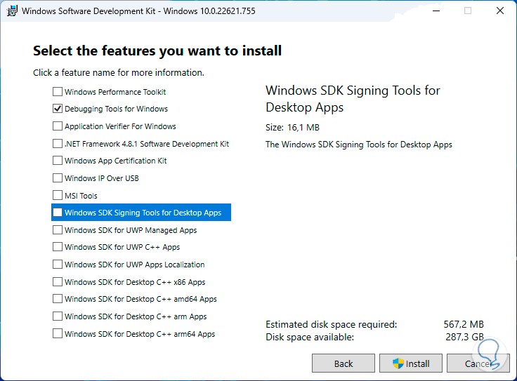Go to previous step with Back button

pos(343,363)
